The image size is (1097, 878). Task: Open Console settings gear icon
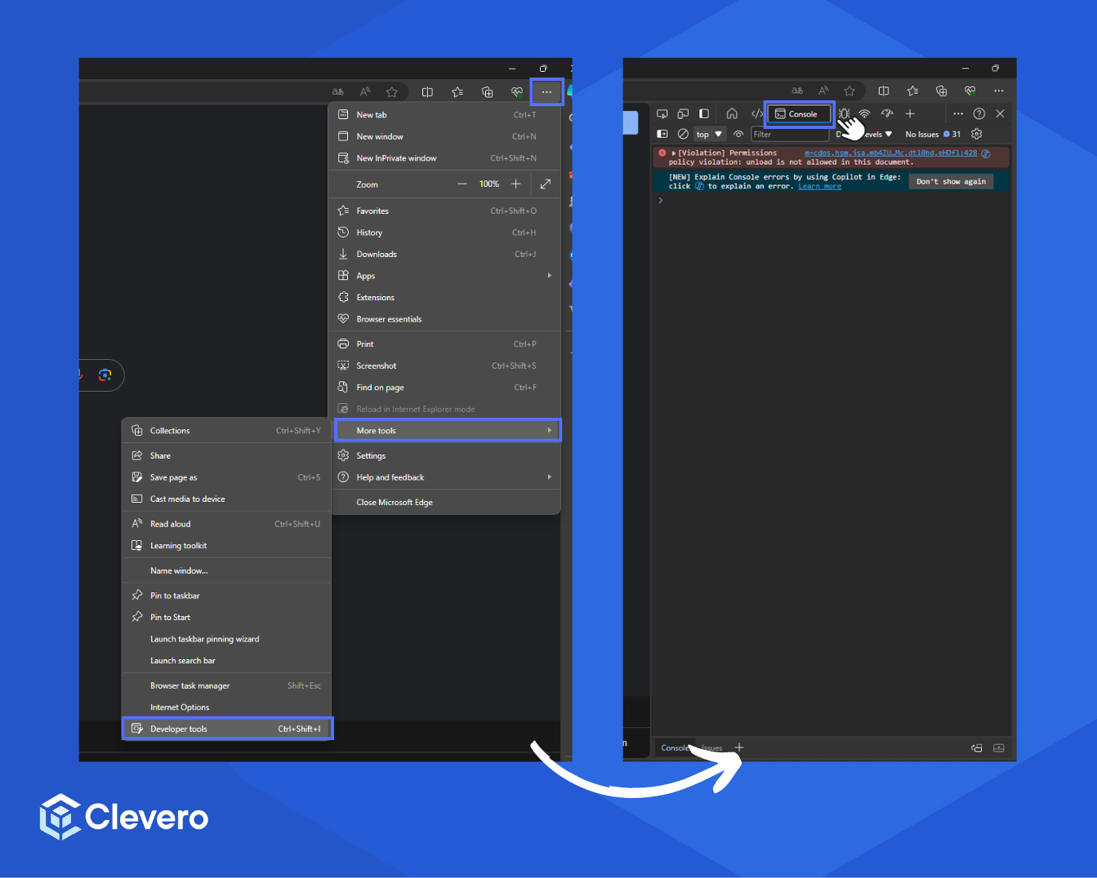(x=976, y=134)
